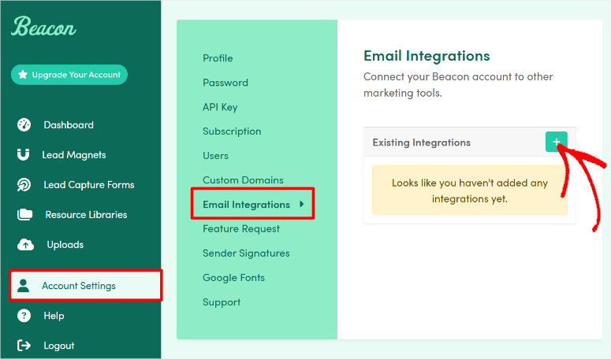
Task: Click the Lead Capture Forms target icon
Action: coord(24,185)
